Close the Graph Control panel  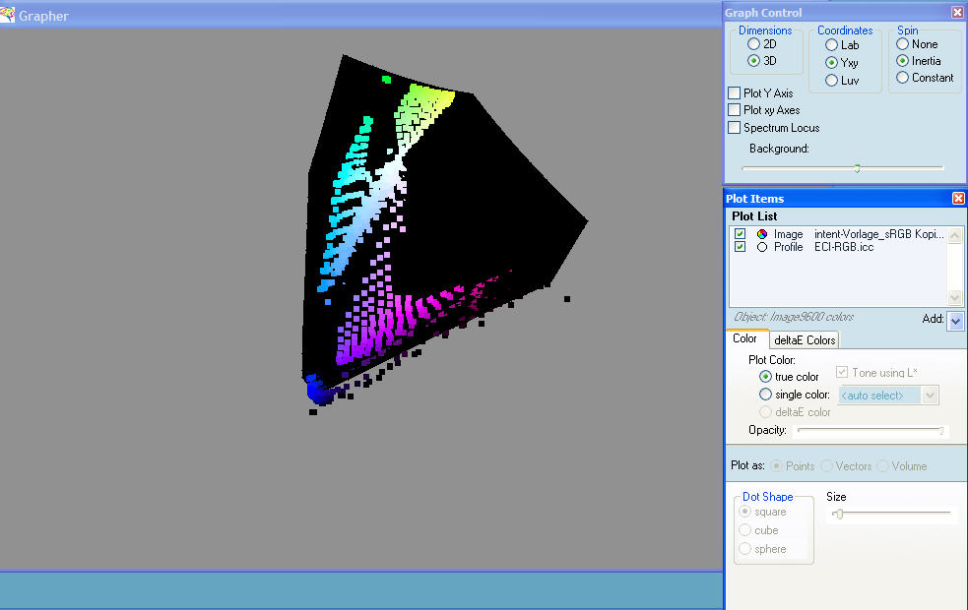click(957, 12)
